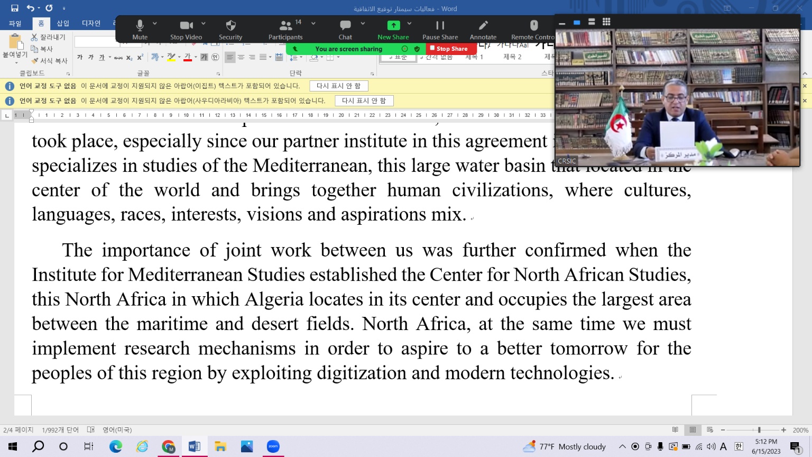Click the first 다시 표시 안 함 button
Image resolution: width=812 pixels, height=457 pixels.
pos(338,86)
